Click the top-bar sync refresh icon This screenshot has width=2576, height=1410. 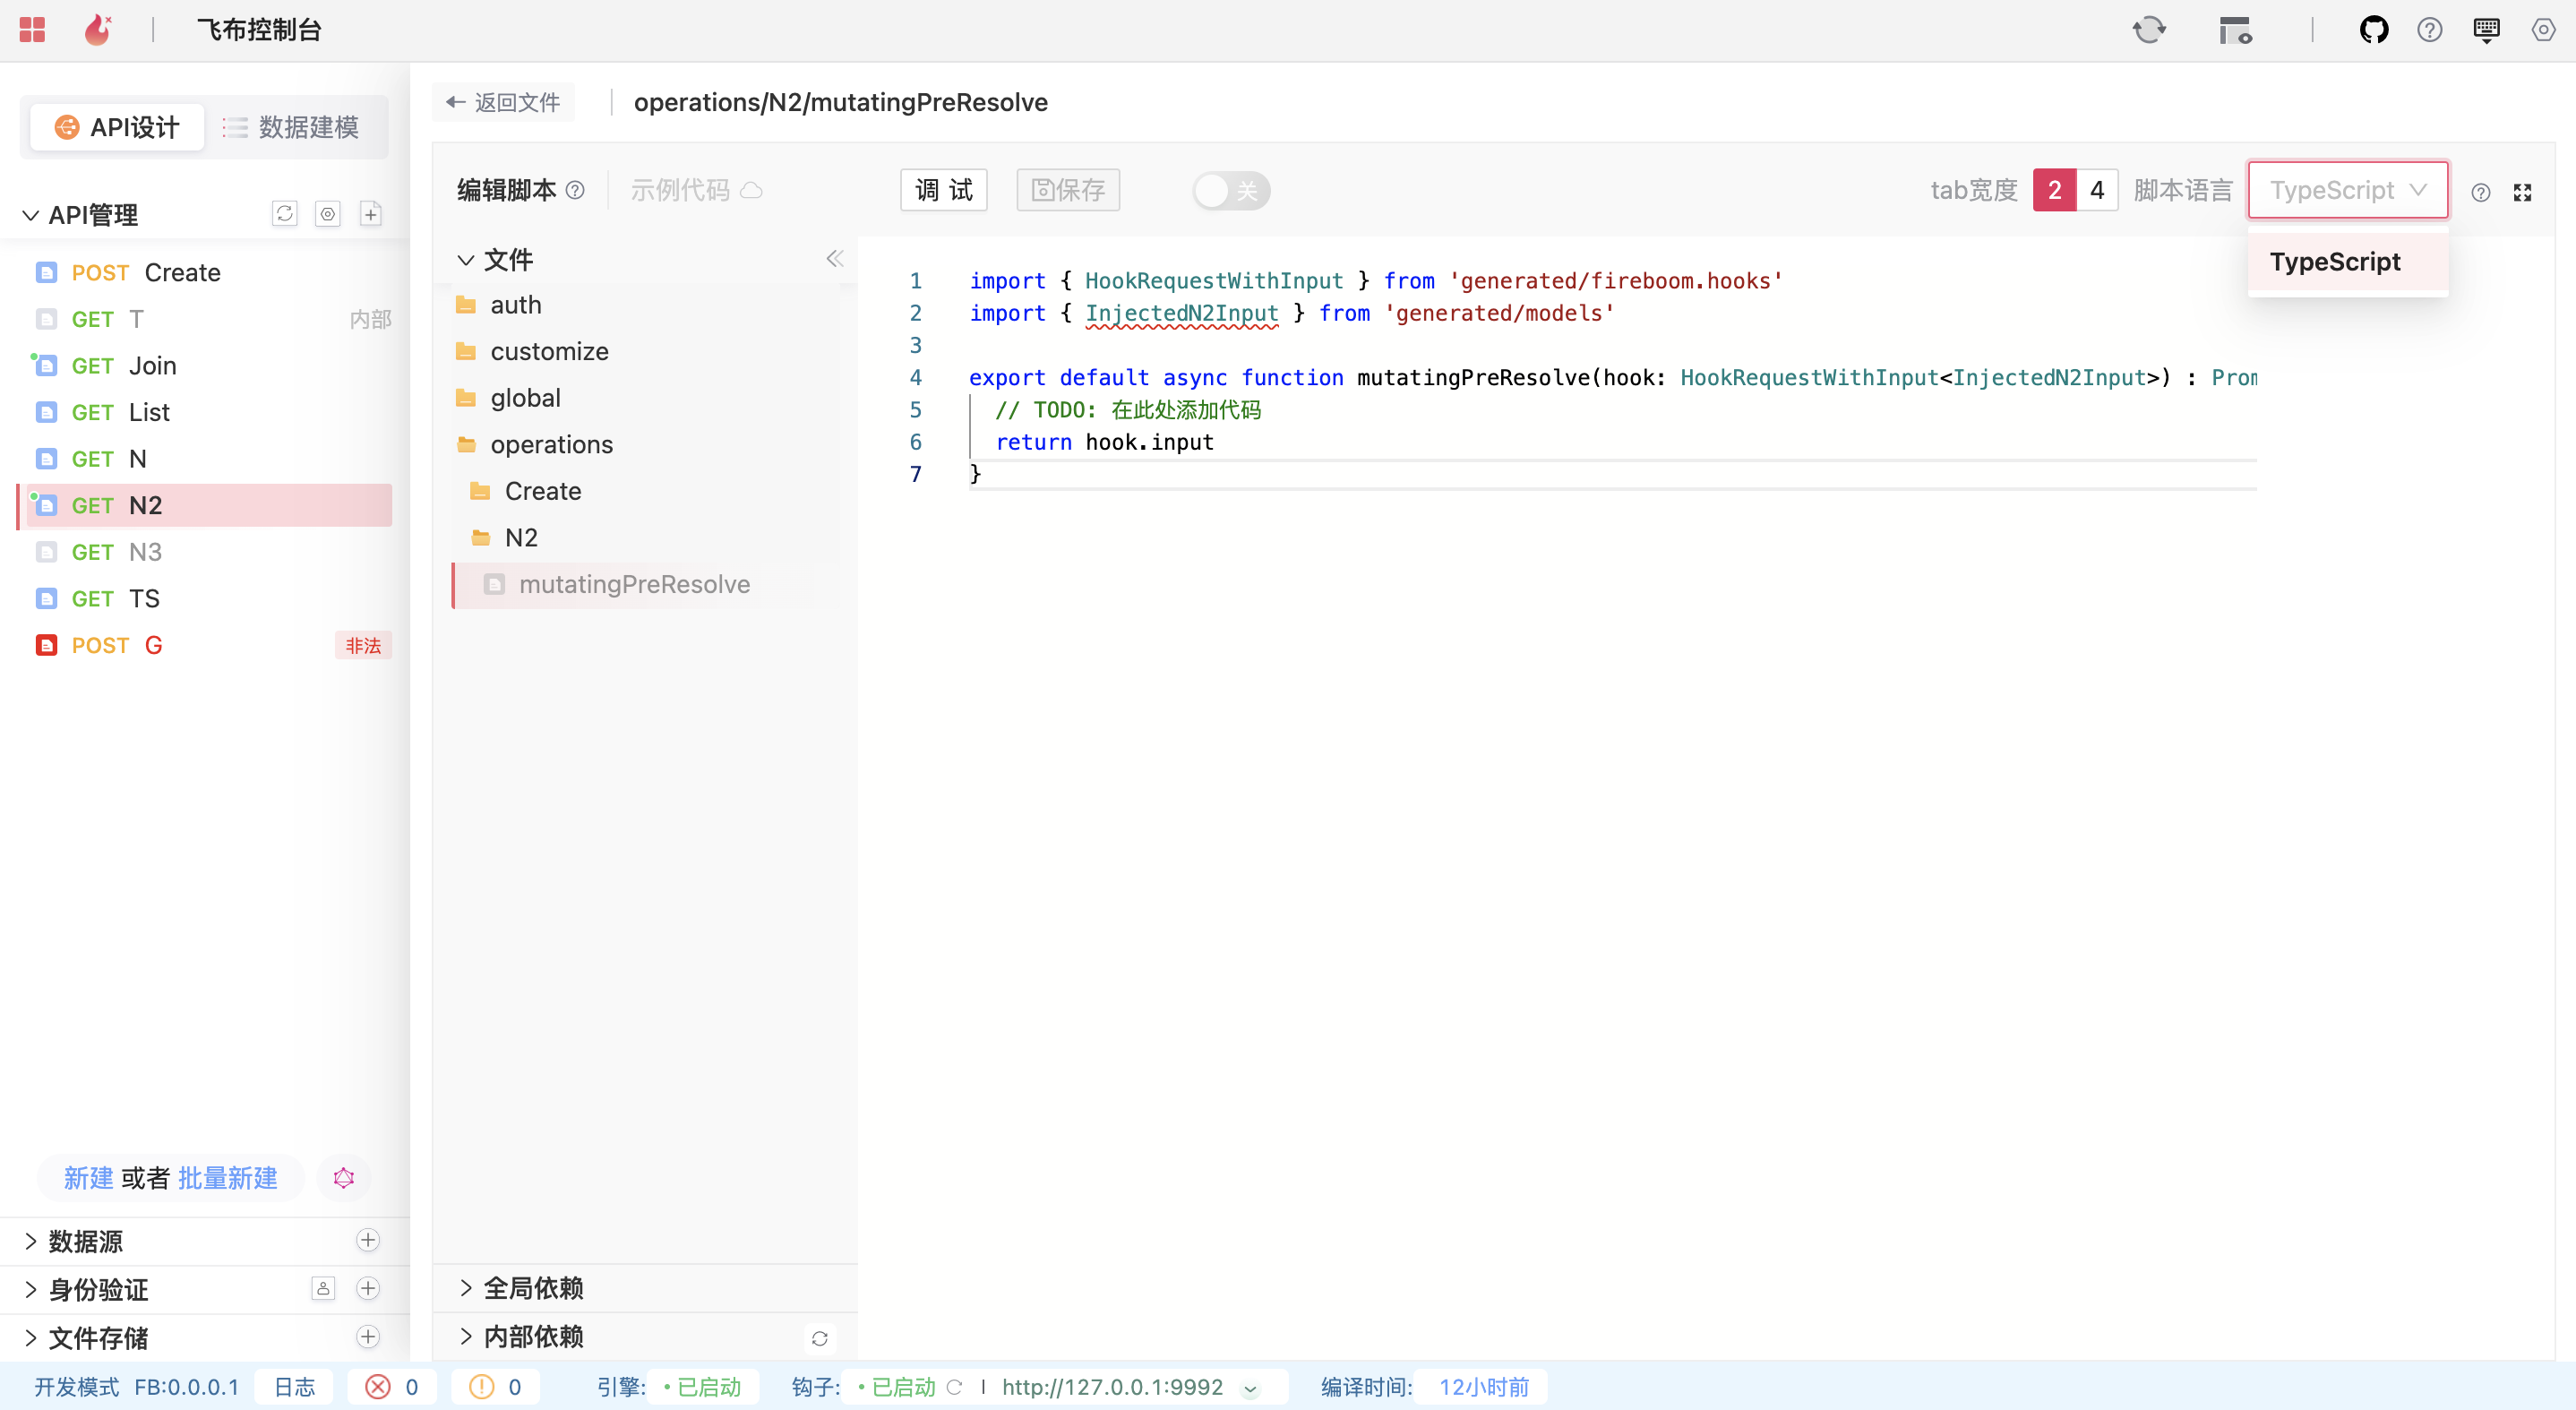coord(2149,30)
